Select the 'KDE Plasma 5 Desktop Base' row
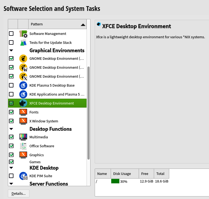The width and height of the screenshot is (209, 199). point(47,85)
